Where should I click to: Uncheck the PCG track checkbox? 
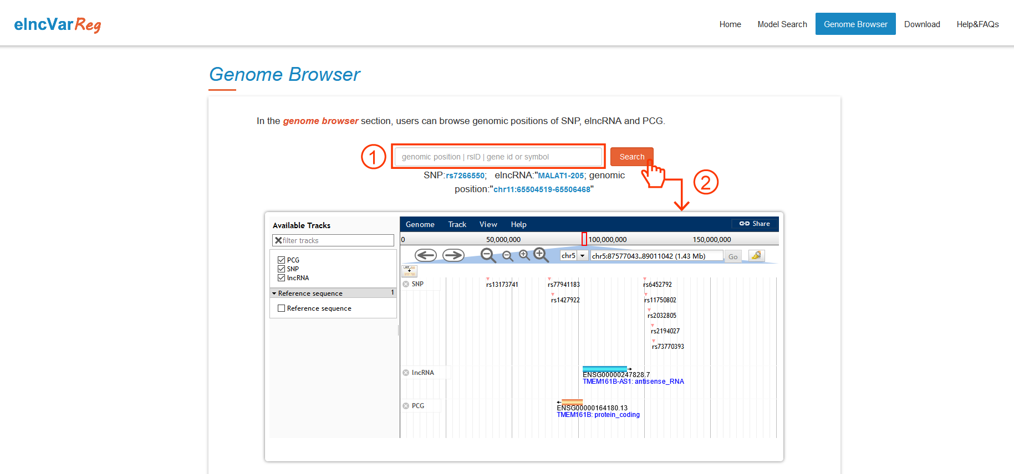[282, 260]
